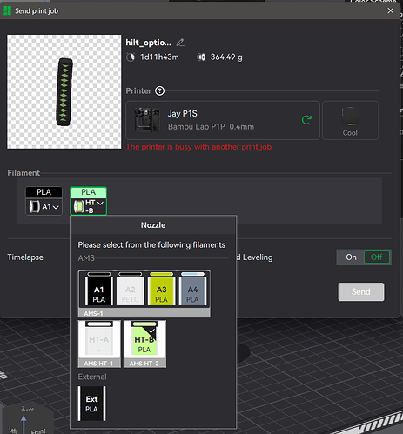Select the Jay P1S printer image
This screenshot has height=434, width=403.
pos(147,120)
